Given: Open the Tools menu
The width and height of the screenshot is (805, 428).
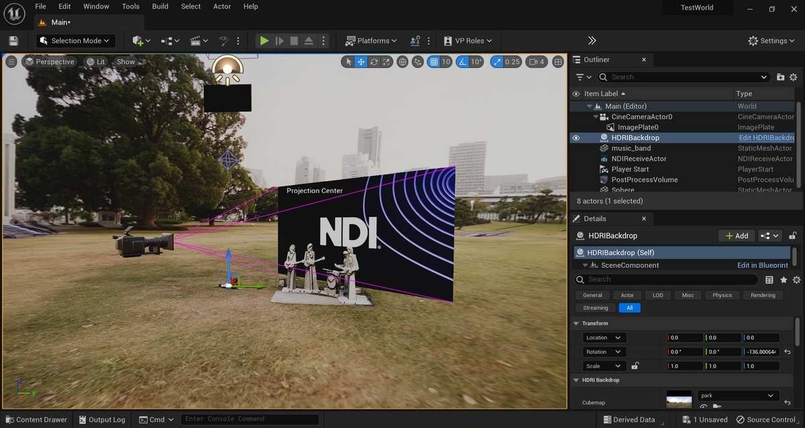Looking at the screenshot, I should tap(131, 6).
